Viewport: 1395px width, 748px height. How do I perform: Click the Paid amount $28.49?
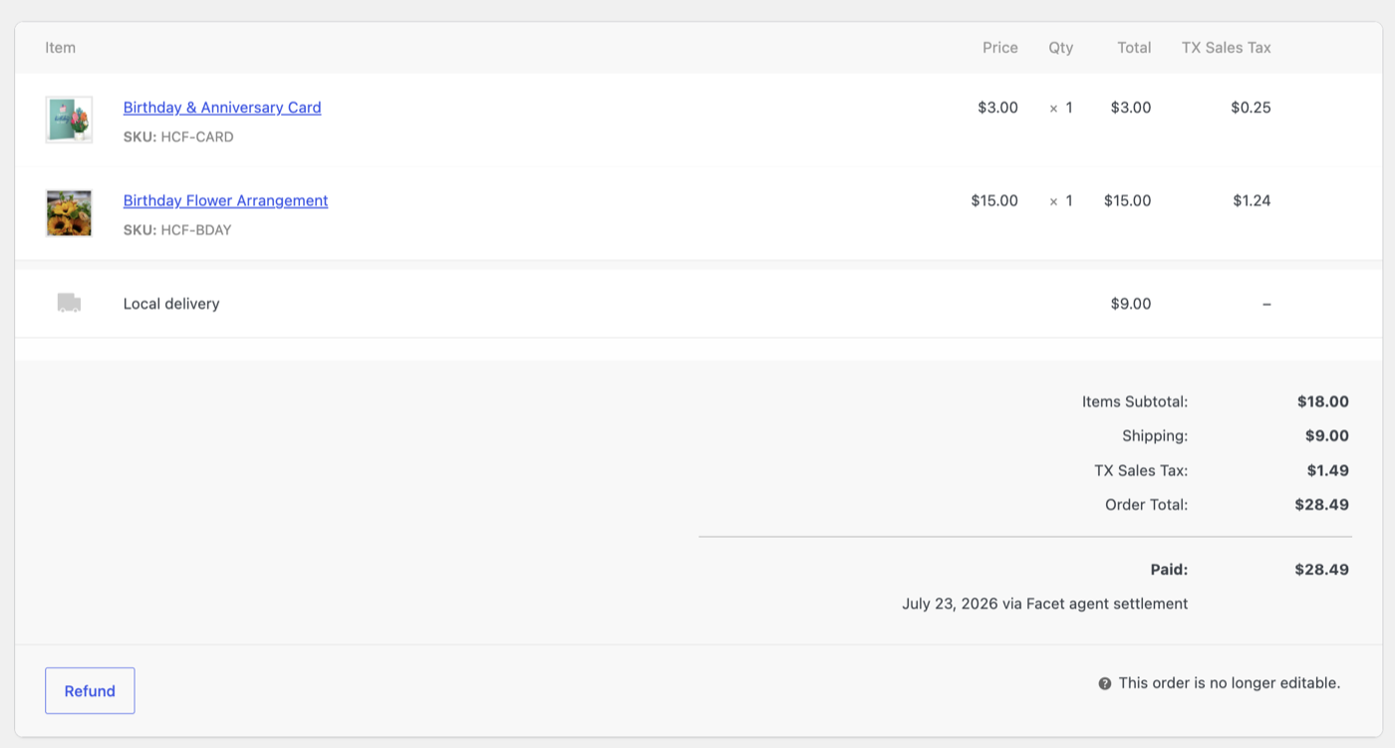[1321, 570]
